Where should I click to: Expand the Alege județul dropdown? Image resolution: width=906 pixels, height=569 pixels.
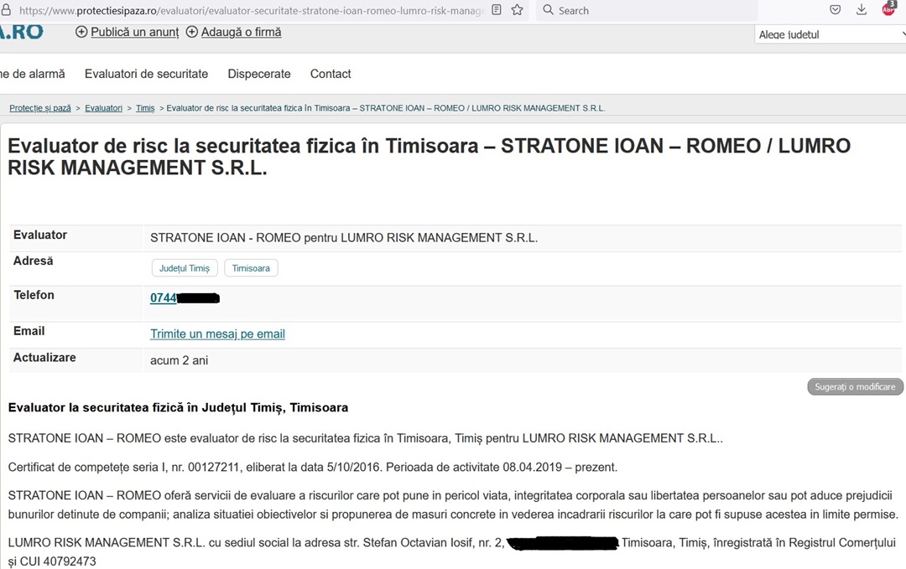tap(830, 34)
